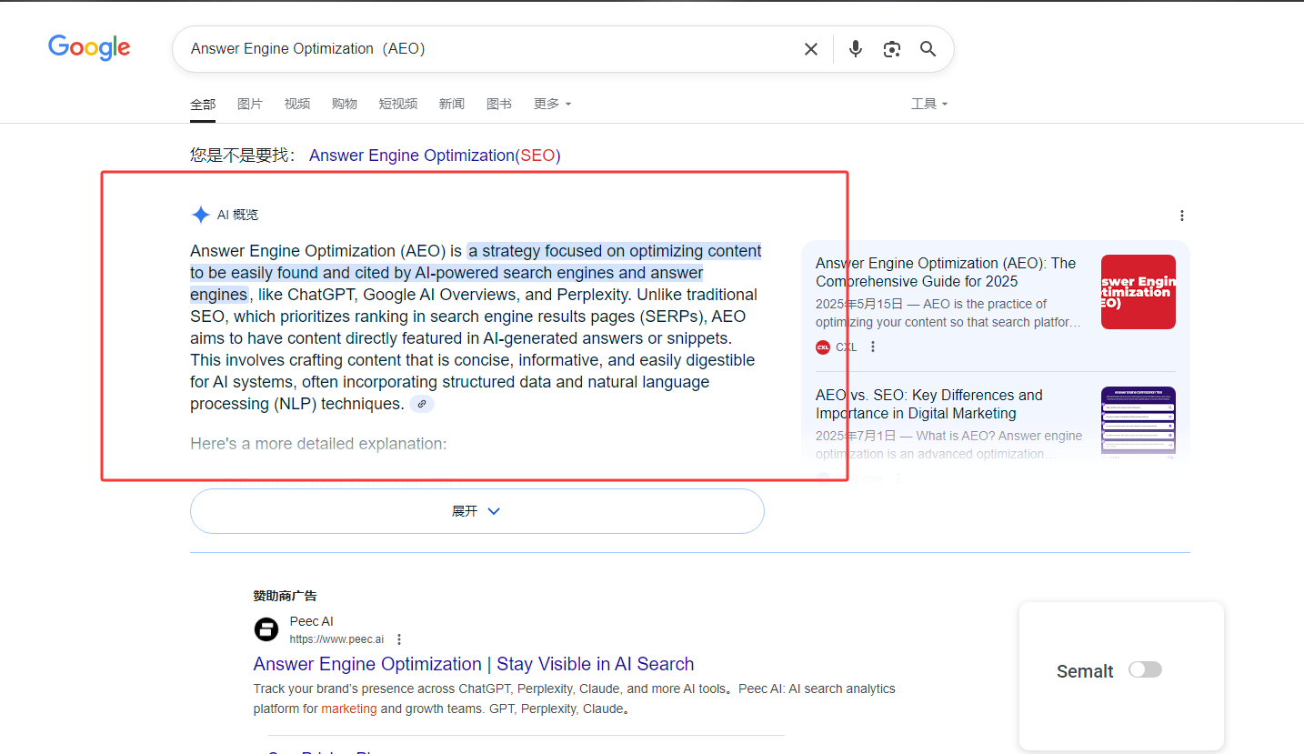Click the '您是不是要找:' label
The width and height of the screenshot is (1304, 754).
(x=244, y=156)
